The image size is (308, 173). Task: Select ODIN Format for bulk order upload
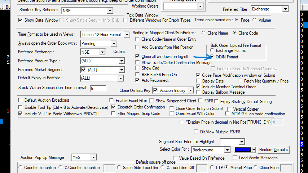[212, 57]
